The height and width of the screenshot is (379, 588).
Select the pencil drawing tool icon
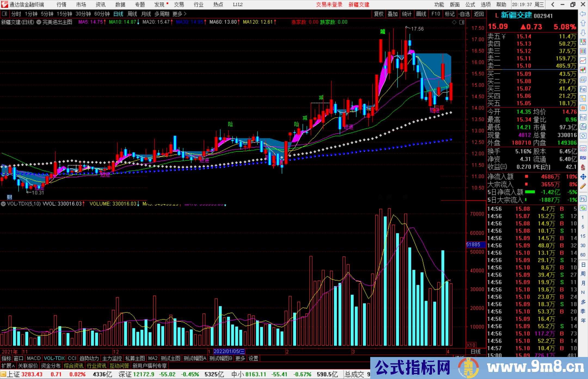[x=583, y=186]
